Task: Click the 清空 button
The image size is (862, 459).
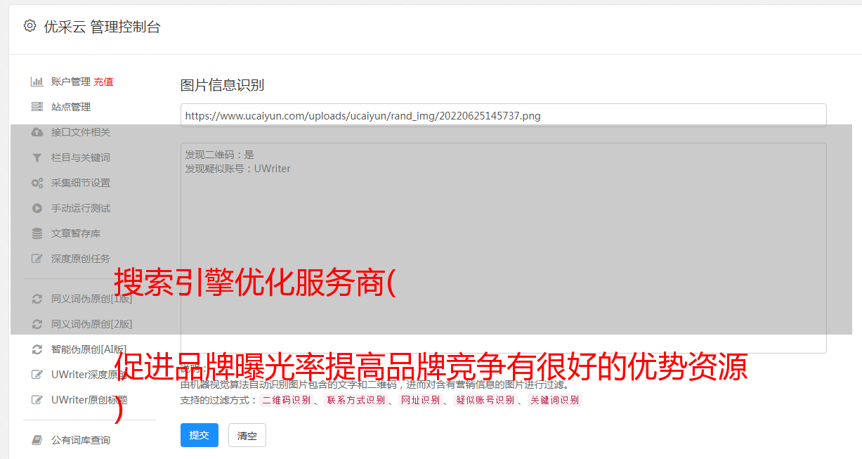Action: (x=247, y=435)
